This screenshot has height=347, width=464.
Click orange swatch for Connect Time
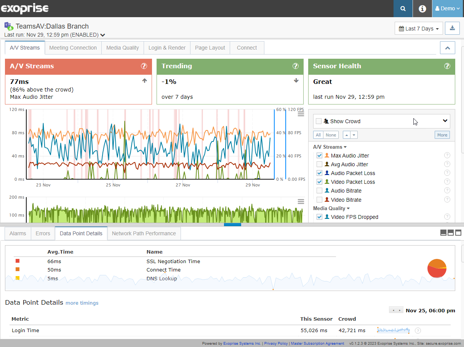[18, 269]
